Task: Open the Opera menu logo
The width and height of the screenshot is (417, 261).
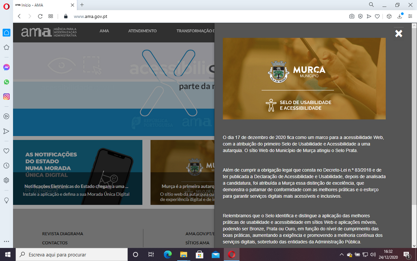Action: 7,7
